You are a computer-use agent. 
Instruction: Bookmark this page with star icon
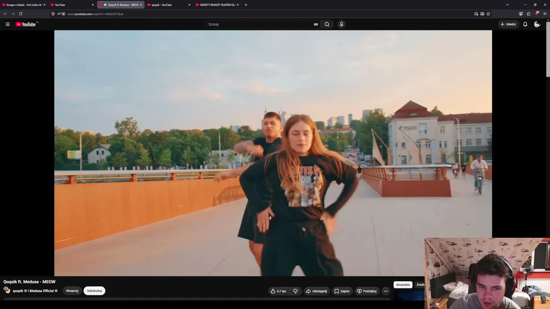coord(488,14)
